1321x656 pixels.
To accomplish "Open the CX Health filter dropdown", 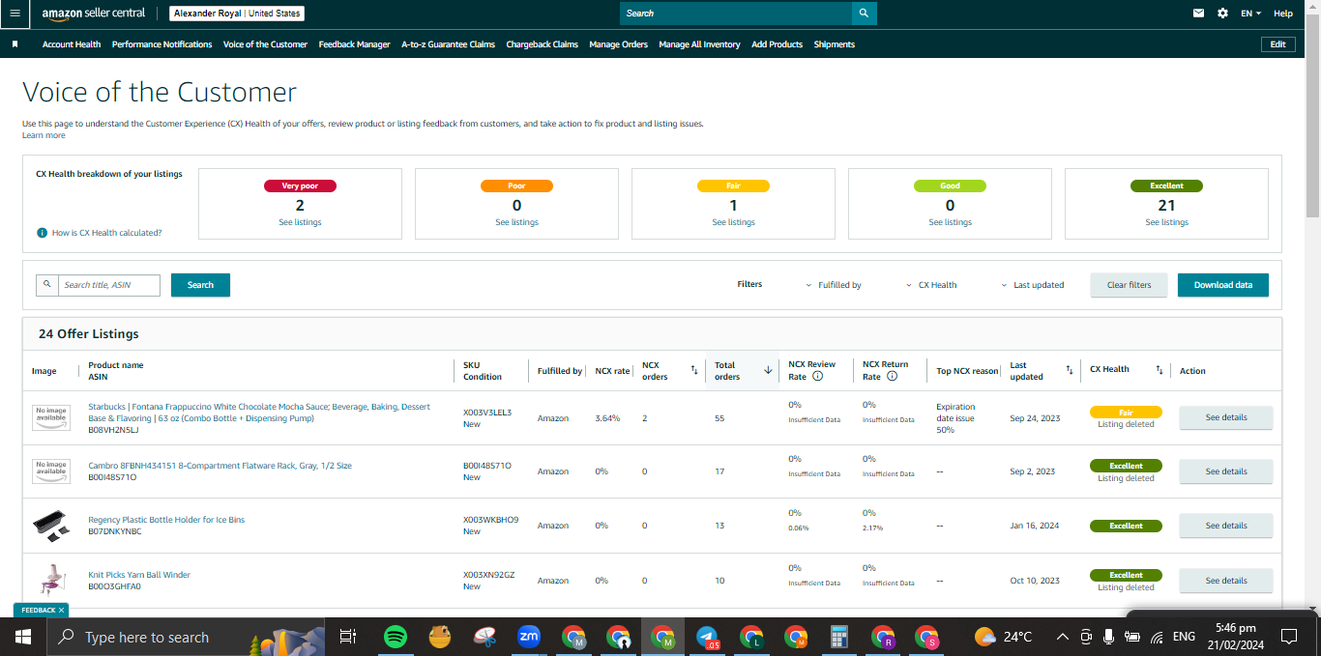I will click(931, 285).
